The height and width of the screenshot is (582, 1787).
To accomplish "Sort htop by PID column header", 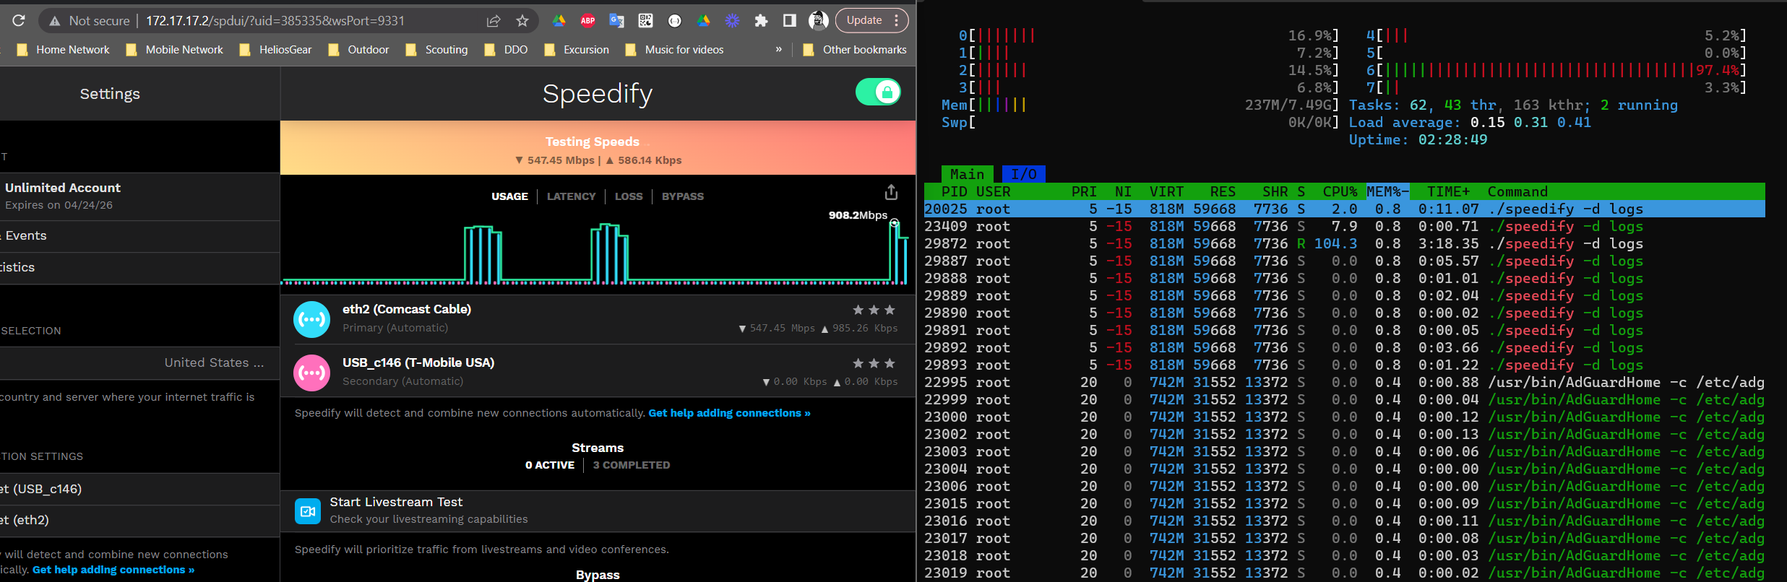I will coord(954,192).
